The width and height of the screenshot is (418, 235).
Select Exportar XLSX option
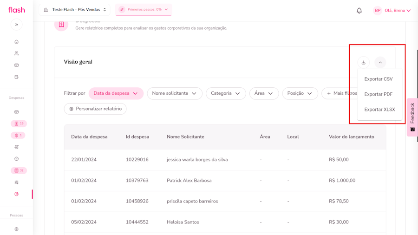[x=379, y=110]
